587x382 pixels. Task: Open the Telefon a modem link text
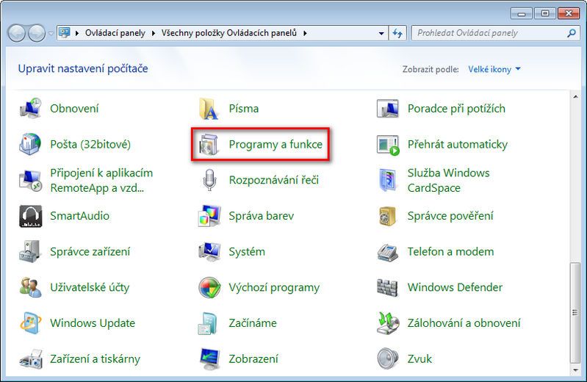click(450, 252)
